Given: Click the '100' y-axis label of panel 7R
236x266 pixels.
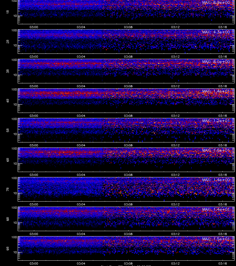Looking at the screenshot, I should point(14,178).
